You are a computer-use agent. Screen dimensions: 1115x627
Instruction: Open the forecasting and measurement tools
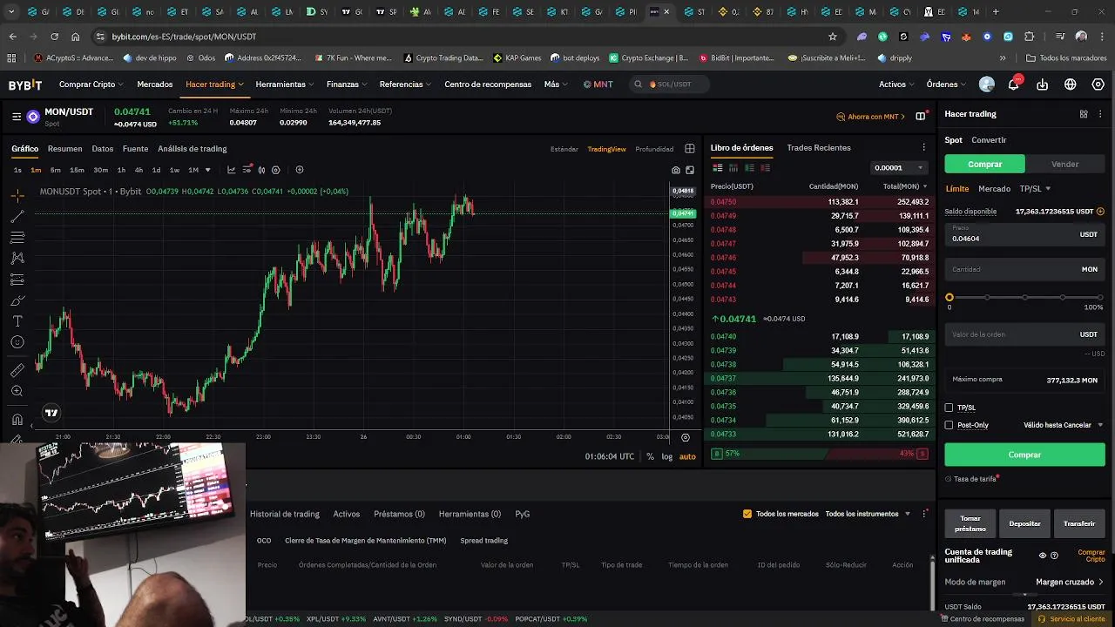pos(17,280)
